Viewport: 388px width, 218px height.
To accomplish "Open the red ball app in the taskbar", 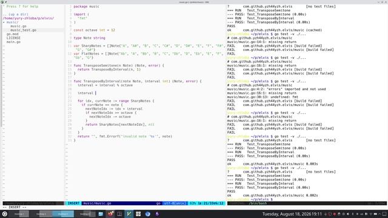I will (110, 214).
